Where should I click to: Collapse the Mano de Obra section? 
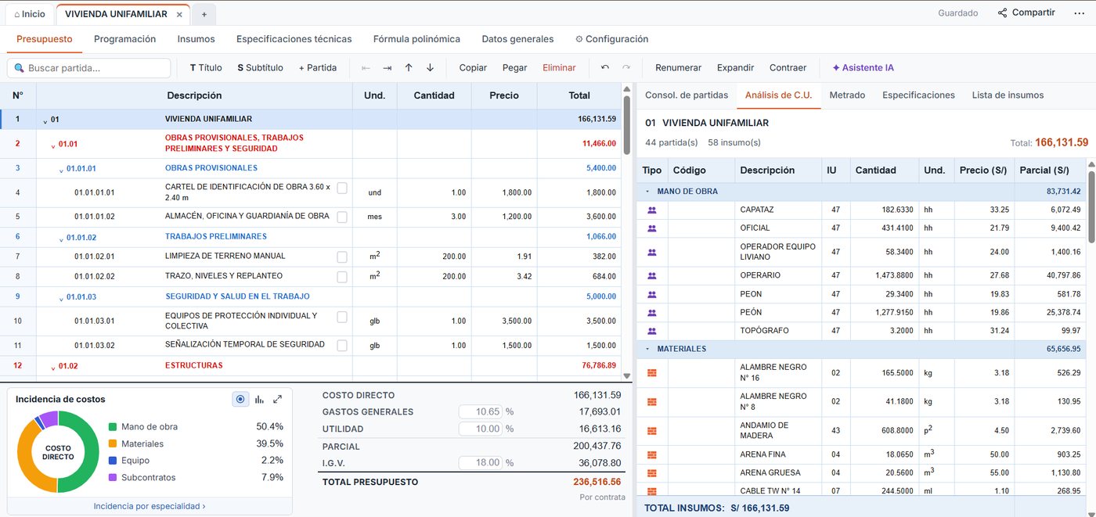coord(647,191)
